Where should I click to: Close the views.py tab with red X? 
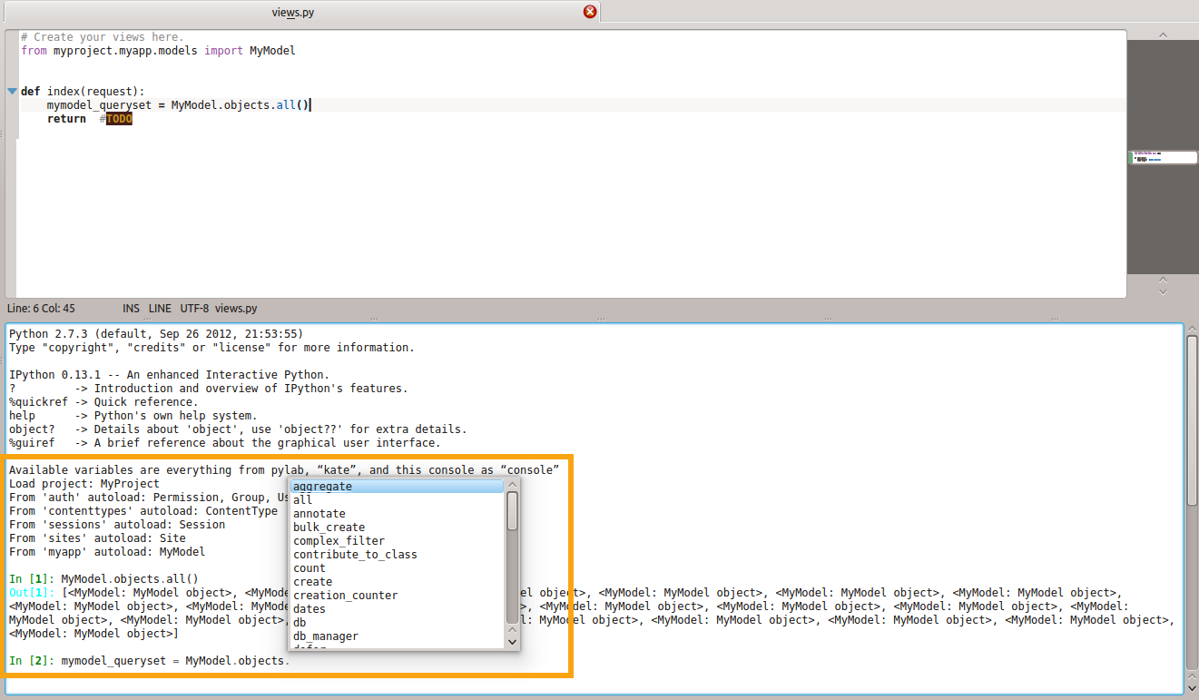590,12
